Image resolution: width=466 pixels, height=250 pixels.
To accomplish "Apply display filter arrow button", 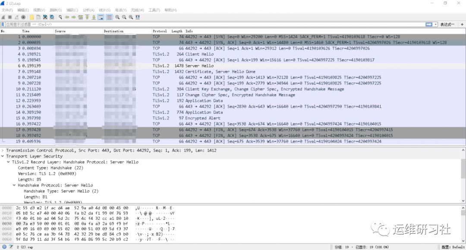I will tap(429, 24).
